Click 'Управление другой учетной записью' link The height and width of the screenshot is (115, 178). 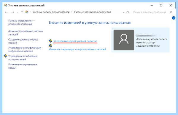[x=75, y=41]
